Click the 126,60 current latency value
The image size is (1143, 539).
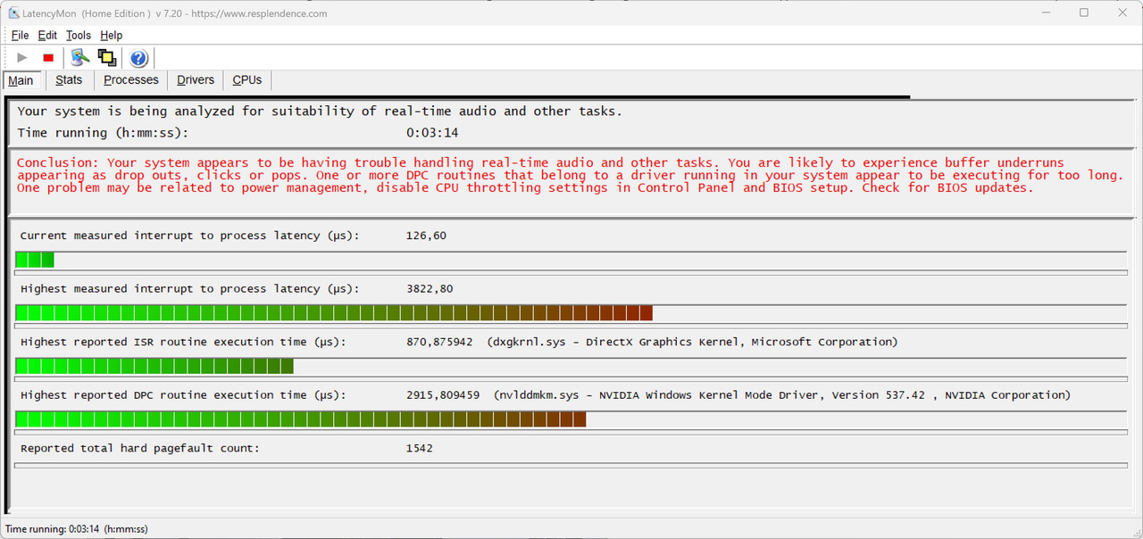click(426, 236)
